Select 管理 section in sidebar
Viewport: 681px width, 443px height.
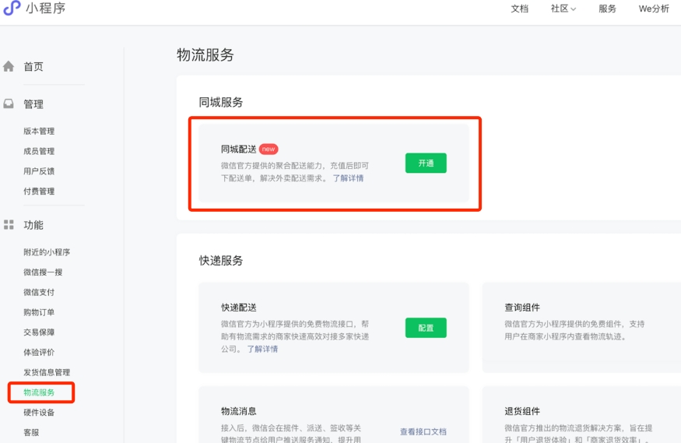tap(33, 104)
